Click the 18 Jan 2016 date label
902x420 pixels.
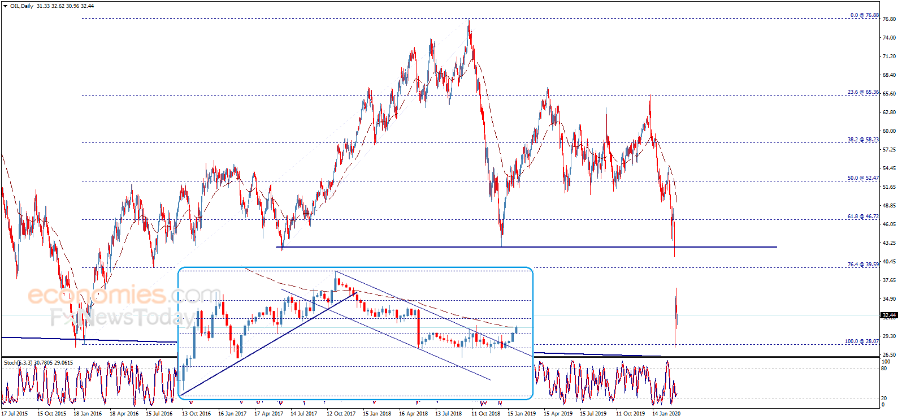click(88, 414)
